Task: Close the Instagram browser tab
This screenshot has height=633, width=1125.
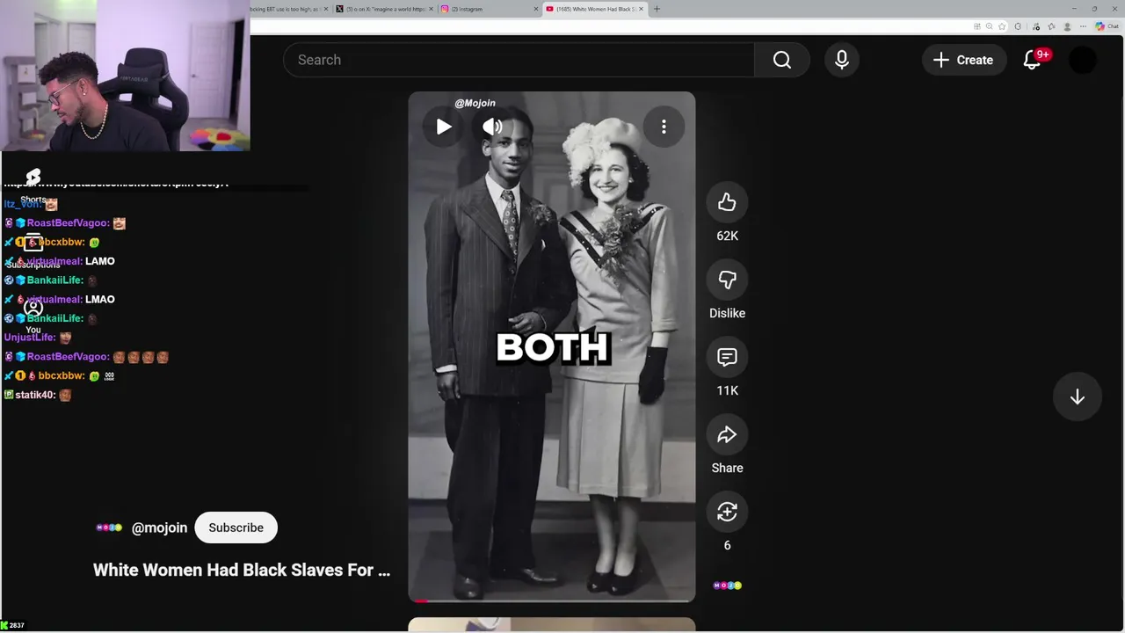Action: click(x=536, y=9)
